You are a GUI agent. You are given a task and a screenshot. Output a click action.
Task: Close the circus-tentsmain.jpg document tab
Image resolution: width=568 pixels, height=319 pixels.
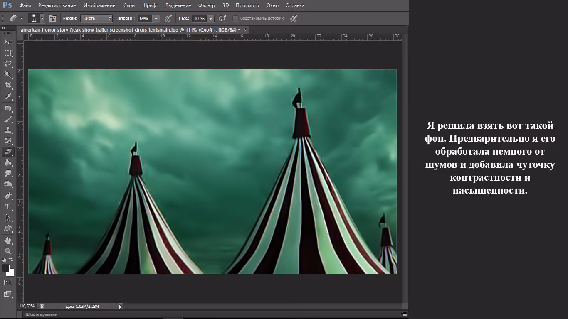(245, 30)
